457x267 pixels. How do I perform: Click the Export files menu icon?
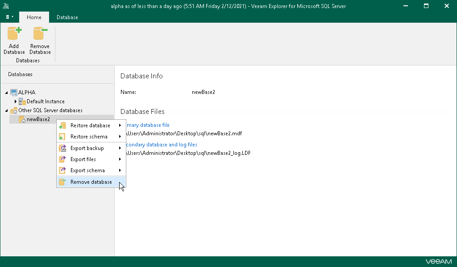[x=62, y=159]
